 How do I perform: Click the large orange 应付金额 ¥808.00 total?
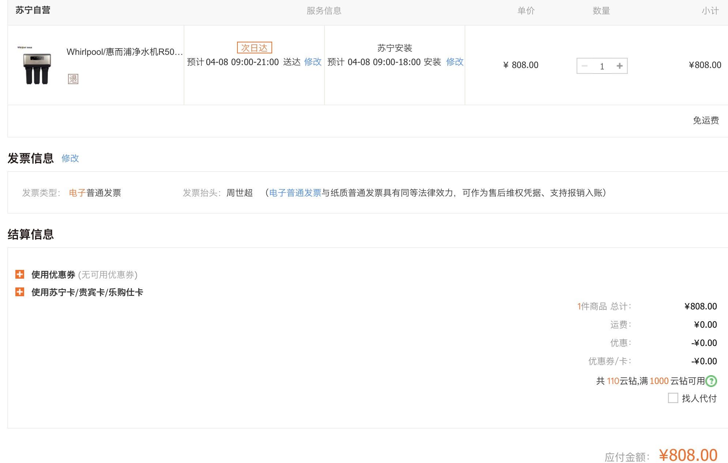tap(688, 455)
